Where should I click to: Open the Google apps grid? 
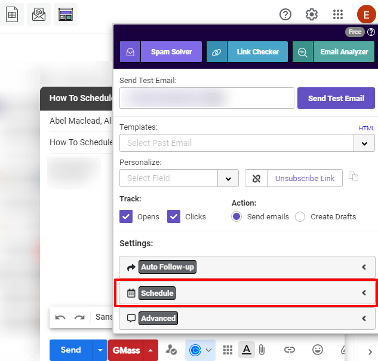coord(338,14)
